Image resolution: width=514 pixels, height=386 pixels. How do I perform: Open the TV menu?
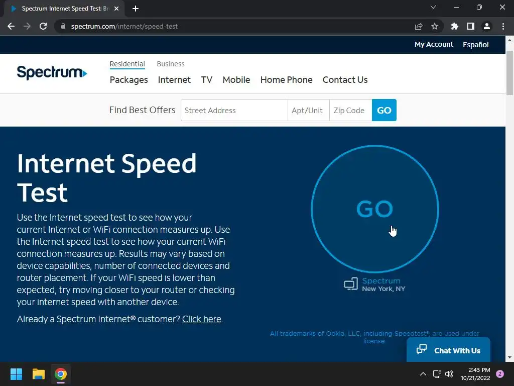tap(206, 80)
